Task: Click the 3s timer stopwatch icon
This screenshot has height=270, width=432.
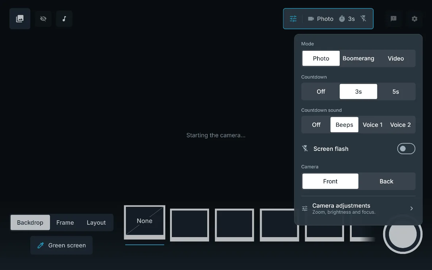Action: coord(342,19)
